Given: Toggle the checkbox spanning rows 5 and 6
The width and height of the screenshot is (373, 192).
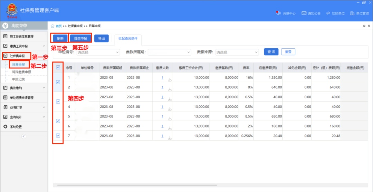Looking at the screenshot, I should click(58, 121).
